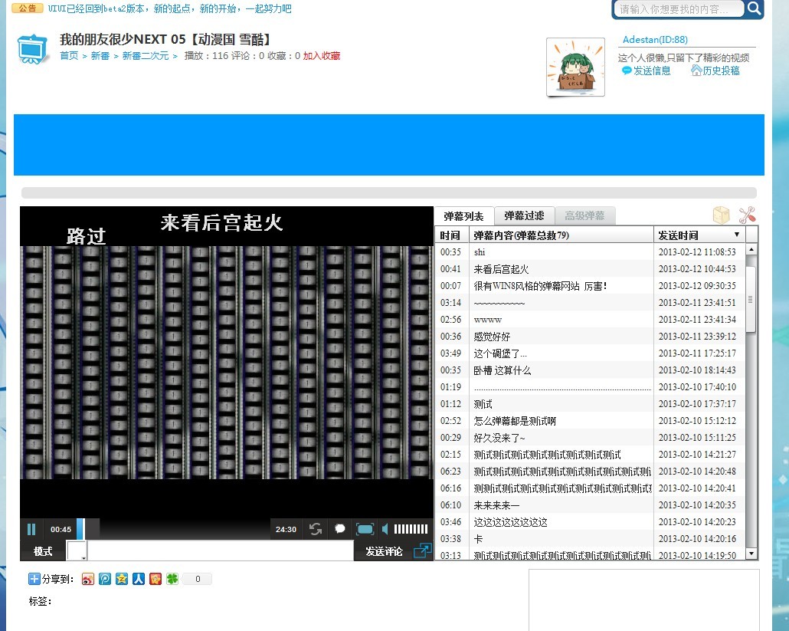Open the tools wrench-scissors icon
This screenshot has width=789, height=631.
[747, 215]
